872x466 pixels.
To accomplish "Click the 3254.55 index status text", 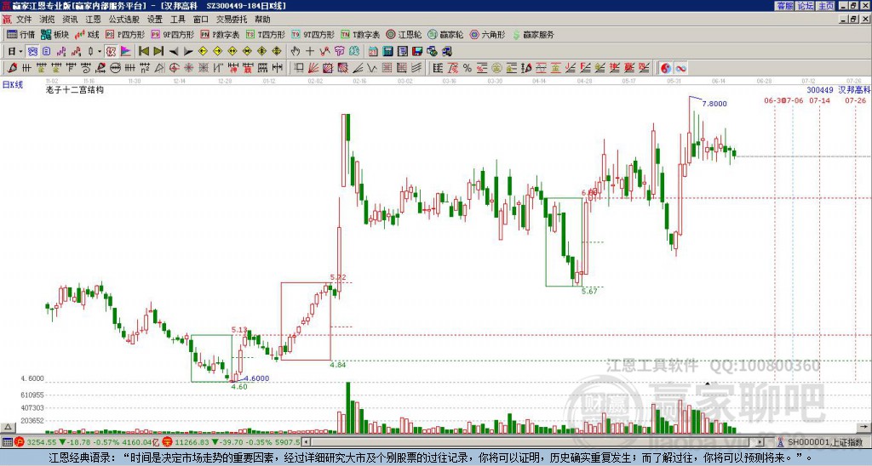I will coord(42,443).
